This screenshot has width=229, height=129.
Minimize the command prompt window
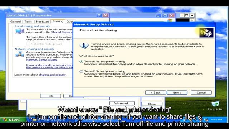tap(182, 15)
